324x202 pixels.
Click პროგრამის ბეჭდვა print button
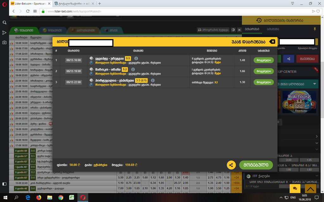[x=213, y=30]
